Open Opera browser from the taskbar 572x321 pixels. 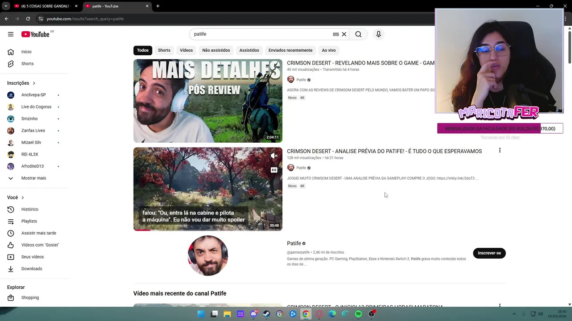point(319,314)
